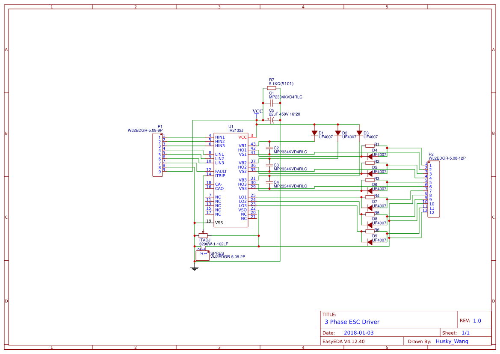Image resolution: width=500 pixels, height=354 pixels.
Task: Click the SPRES 2-pin connector
Action: [202, 256]
